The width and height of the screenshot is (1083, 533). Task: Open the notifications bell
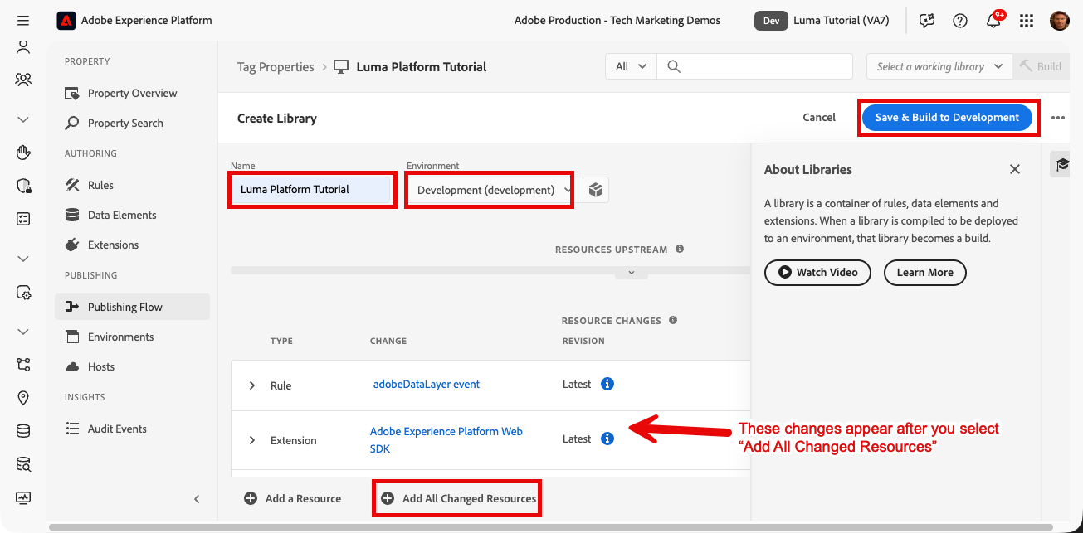tap(993, 21)
